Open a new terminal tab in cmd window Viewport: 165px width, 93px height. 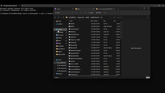point(22,6)
